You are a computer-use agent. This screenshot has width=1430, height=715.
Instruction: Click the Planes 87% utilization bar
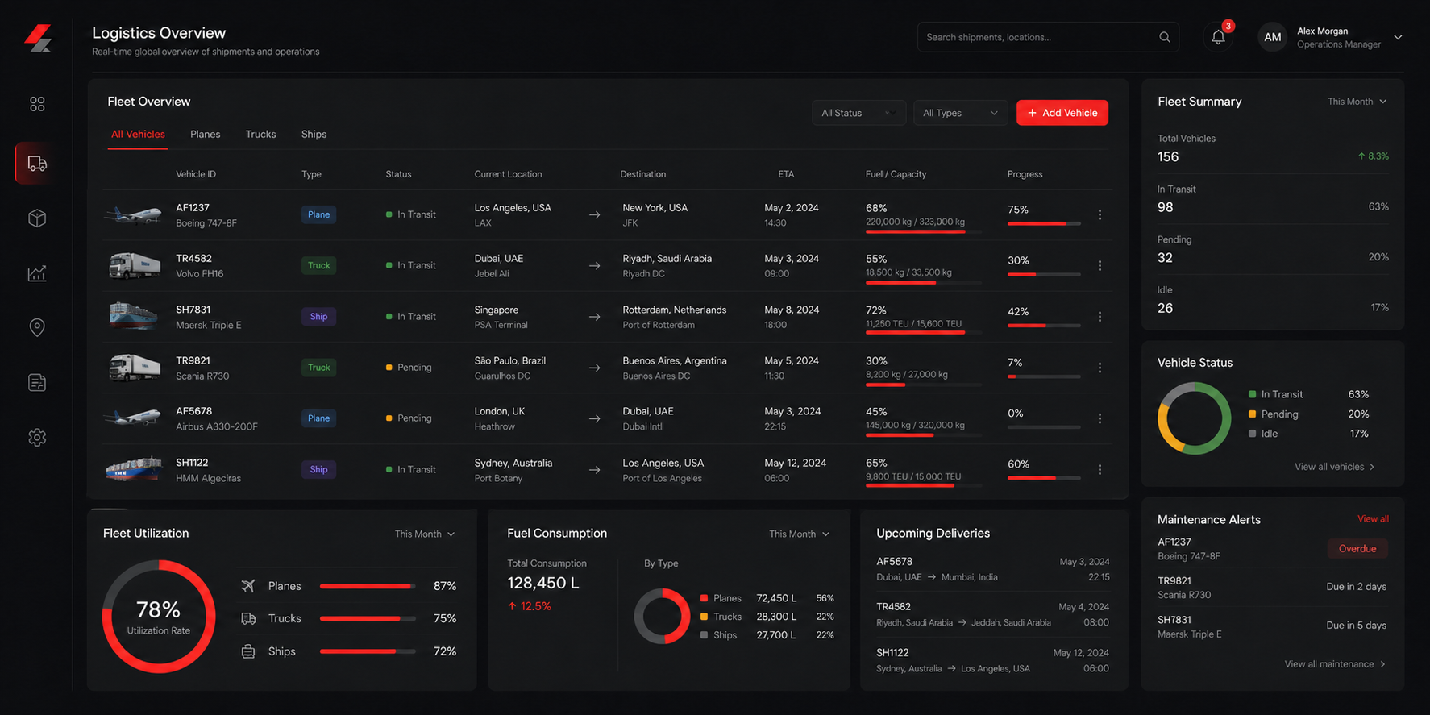(368, 586)
